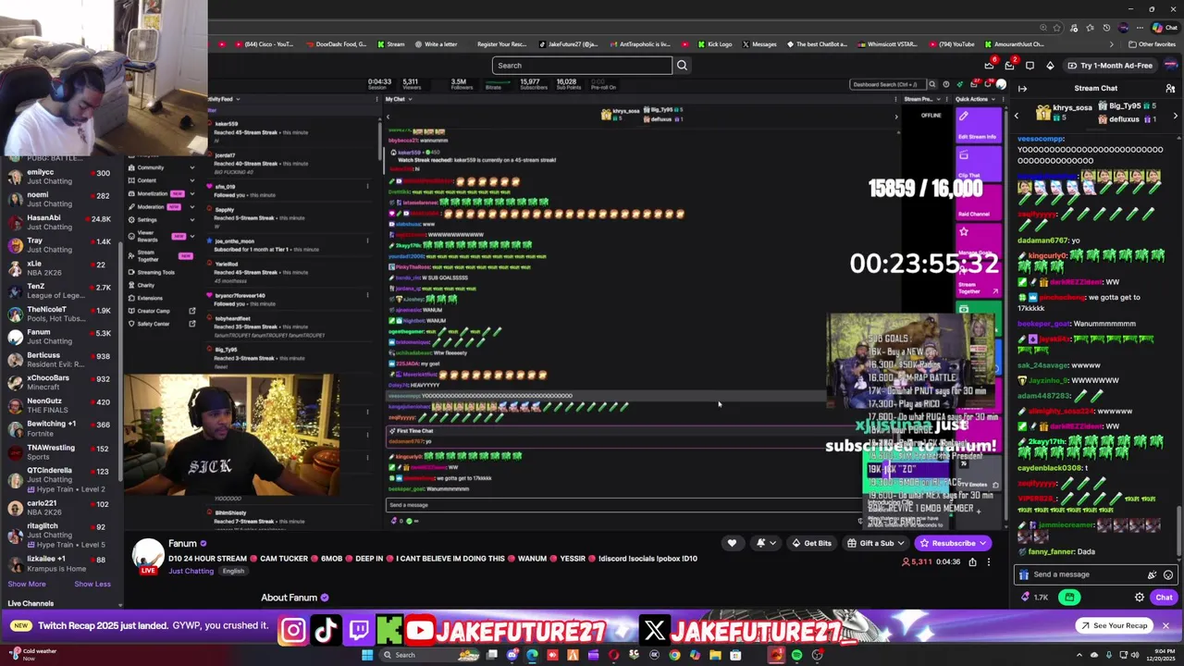Click the Windows Start button

(367, 655)
